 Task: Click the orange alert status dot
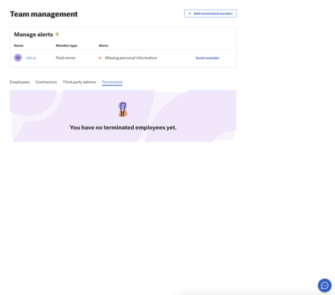click(x=100, y=58)
